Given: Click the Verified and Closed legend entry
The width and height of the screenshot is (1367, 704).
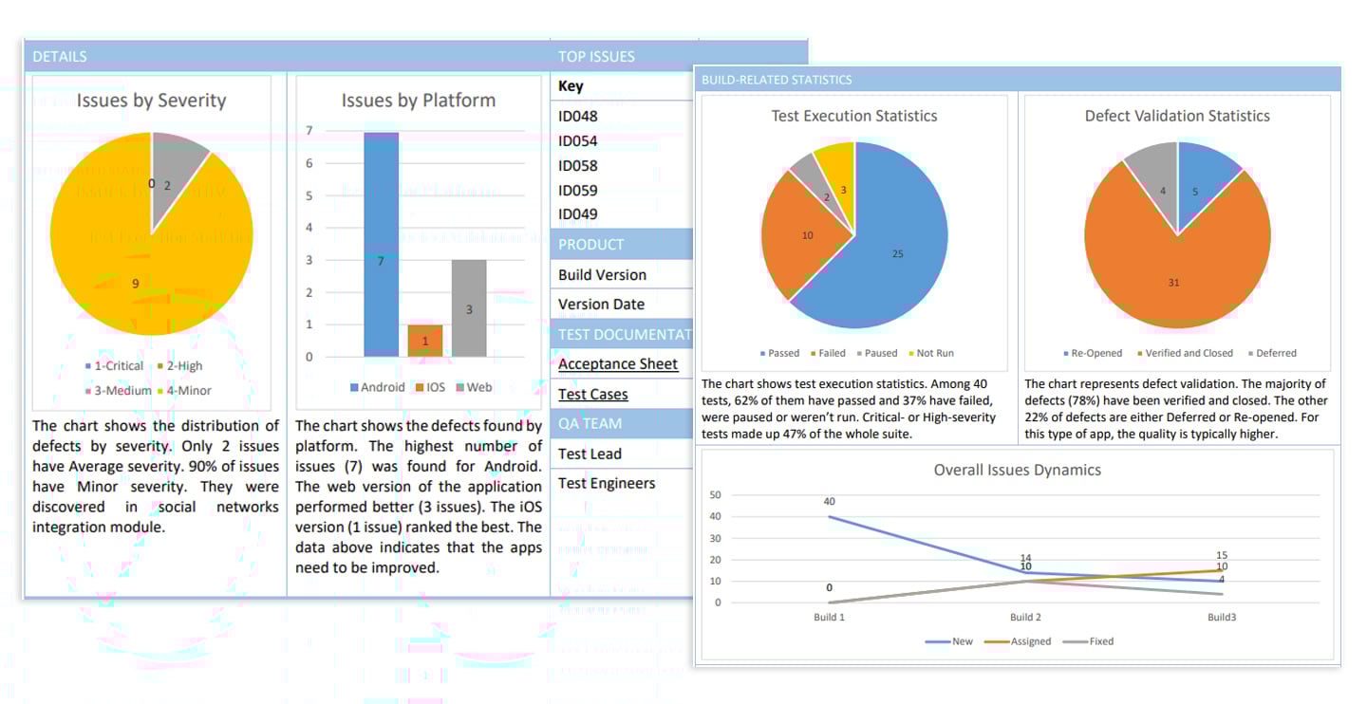Looking at the screenshot, I should pyautogui.click(x=1187, y=353).
